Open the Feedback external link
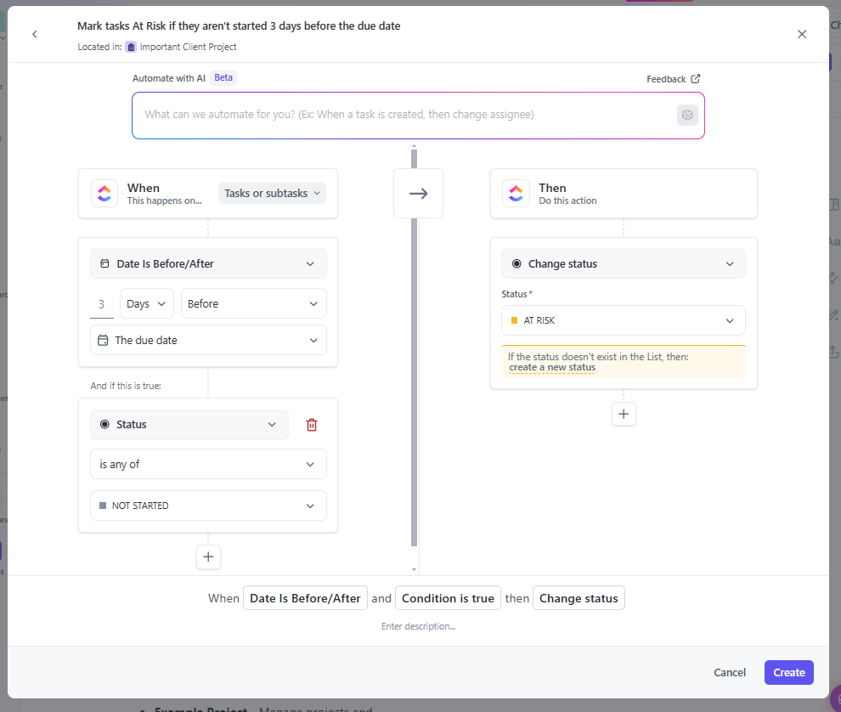The image size is (841, 712). tap(673, 79)
